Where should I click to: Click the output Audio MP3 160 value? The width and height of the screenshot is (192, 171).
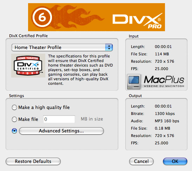167,121
